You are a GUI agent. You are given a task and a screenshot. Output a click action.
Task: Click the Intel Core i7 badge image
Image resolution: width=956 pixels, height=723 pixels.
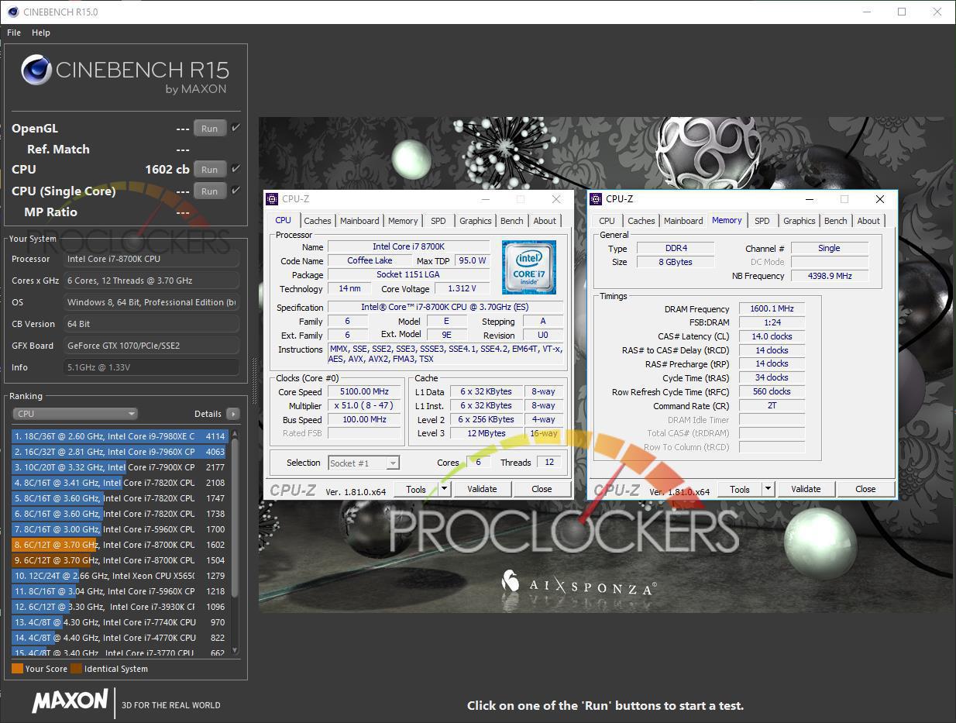point(528,267)
